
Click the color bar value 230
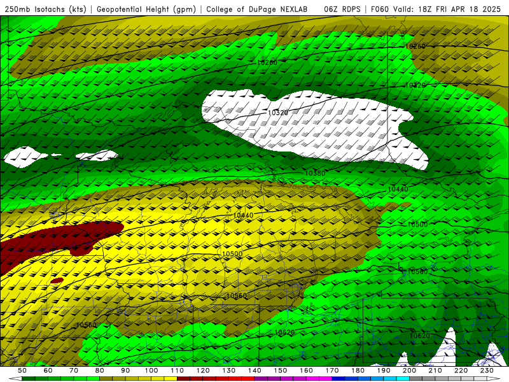487,371
